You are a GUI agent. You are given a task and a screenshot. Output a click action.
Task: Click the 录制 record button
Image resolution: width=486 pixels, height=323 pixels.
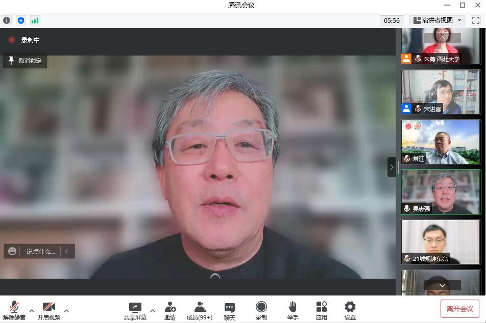(261, 310)
